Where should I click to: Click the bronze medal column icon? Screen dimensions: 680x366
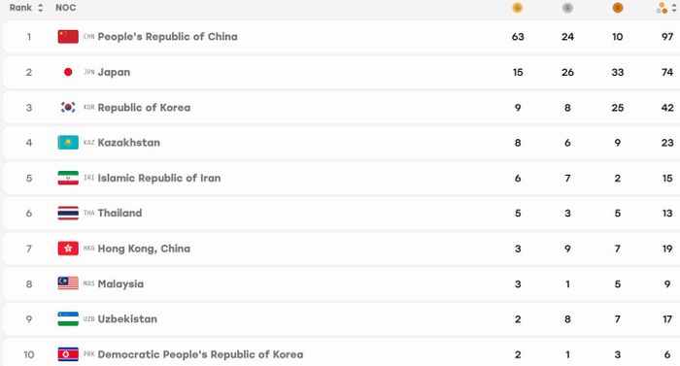(618, 8)
